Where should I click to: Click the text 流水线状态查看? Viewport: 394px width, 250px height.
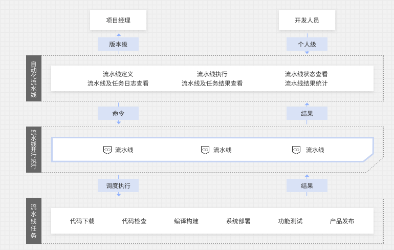point(306,74)
